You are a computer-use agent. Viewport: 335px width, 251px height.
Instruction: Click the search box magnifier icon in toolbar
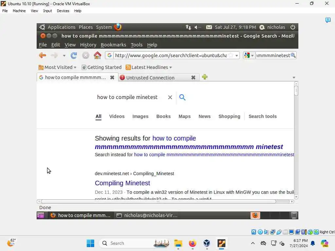point(293,55)
